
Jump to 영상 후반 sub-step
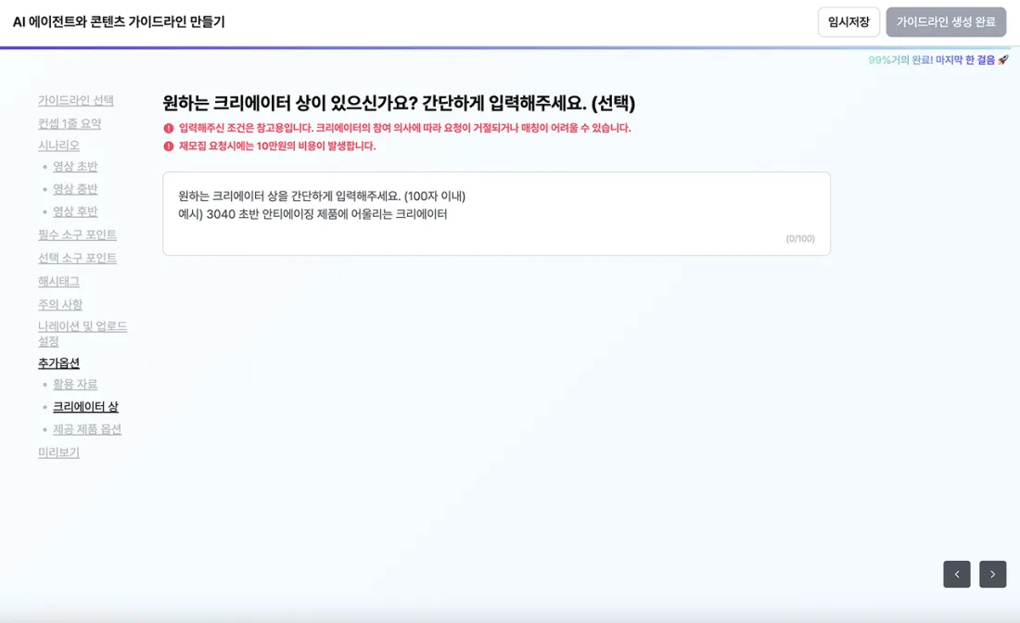coord(75,211)
